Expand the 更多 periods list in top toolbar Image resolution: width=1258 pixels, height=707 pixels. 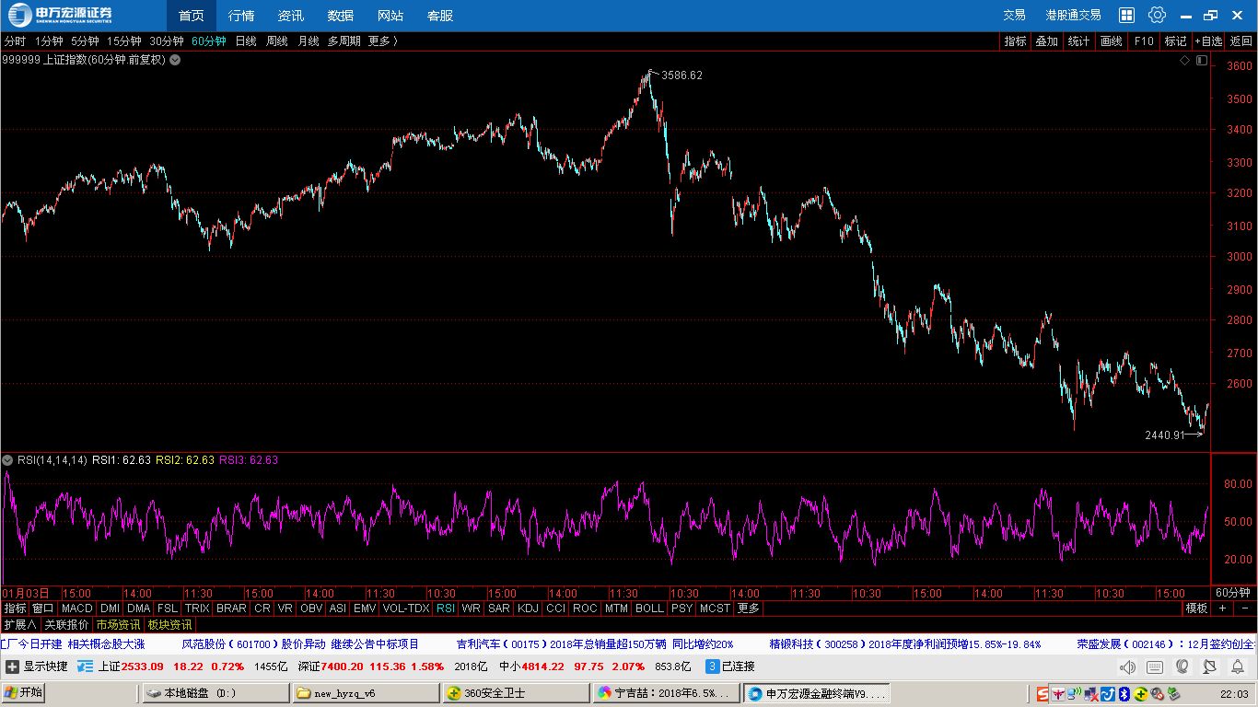tap(383, 41)
